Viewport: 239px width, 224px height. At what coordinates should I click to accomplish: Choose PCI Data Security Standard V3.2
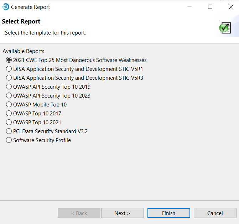9,131
